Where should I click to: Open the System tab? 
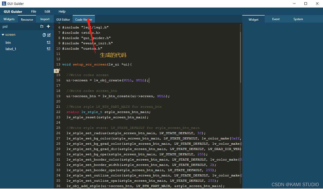click(298, 19)
